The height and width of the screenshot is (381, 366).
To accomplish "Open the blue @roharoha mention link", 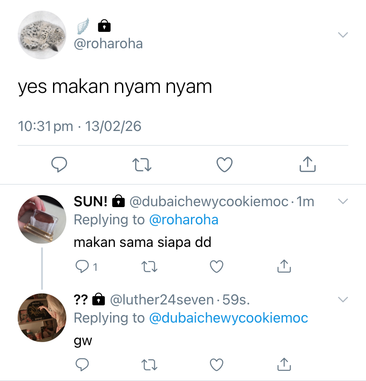I will coord(184,219).
